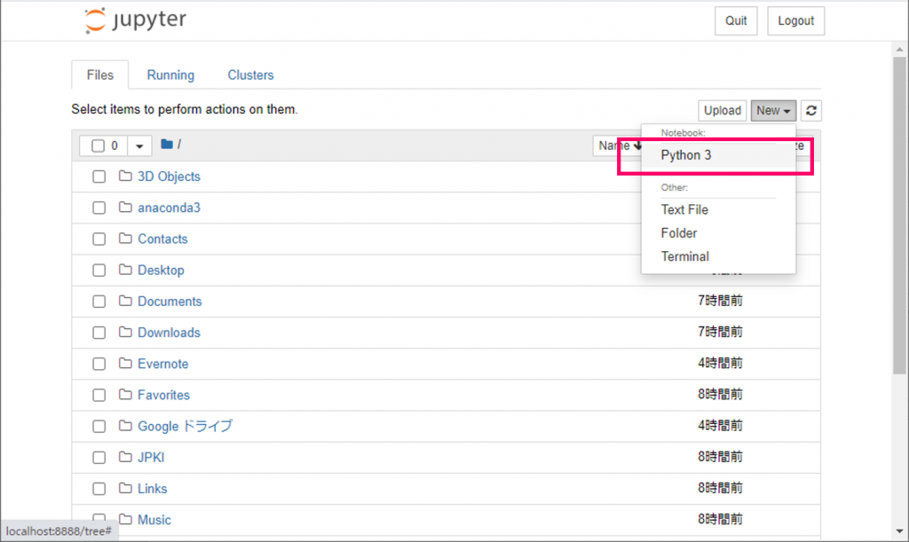
Task: Click the Jupyter logo icon
Action: 94,21
